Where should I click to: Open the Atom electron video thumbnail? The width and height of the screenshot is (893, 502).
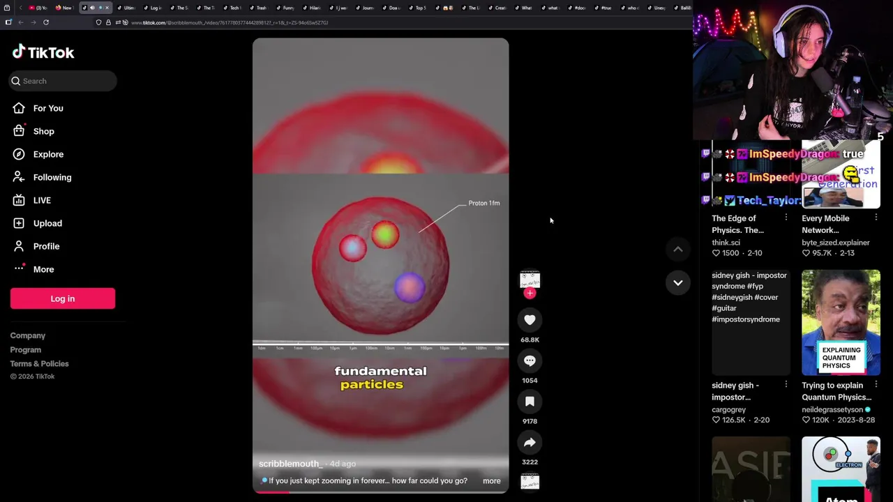click(x=841, y=469)
